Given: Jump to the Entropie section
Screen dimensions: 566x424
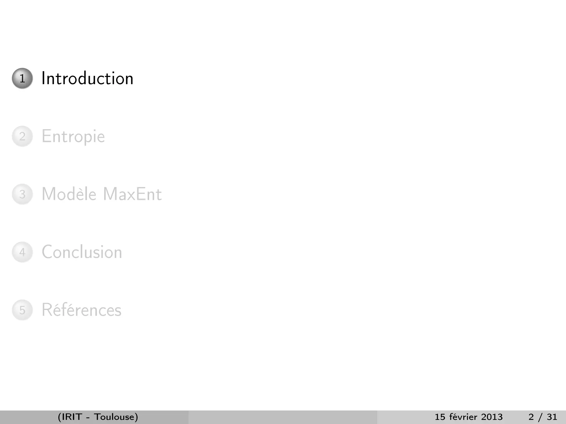Looking at the screenshot, I should (x=73, y=136).
